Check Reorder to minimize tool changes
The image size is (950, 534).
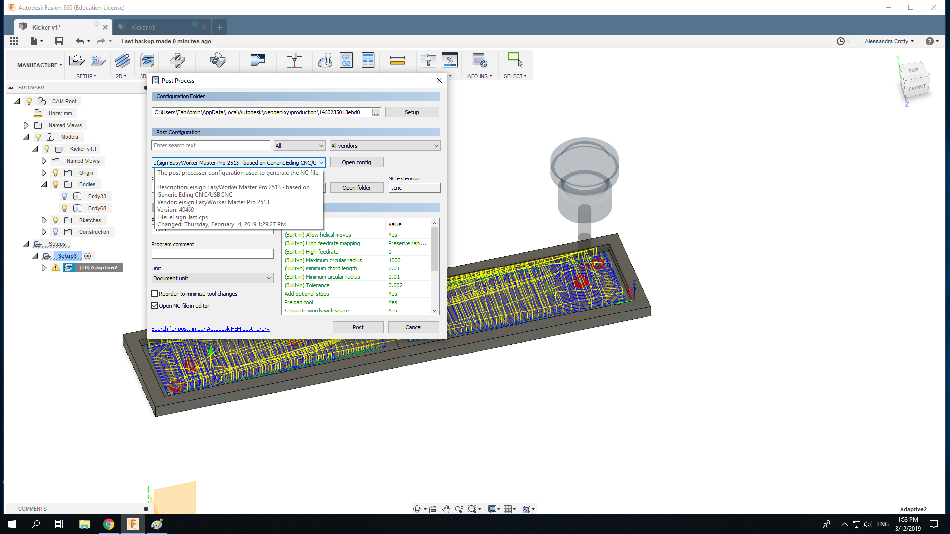(155, 294)
